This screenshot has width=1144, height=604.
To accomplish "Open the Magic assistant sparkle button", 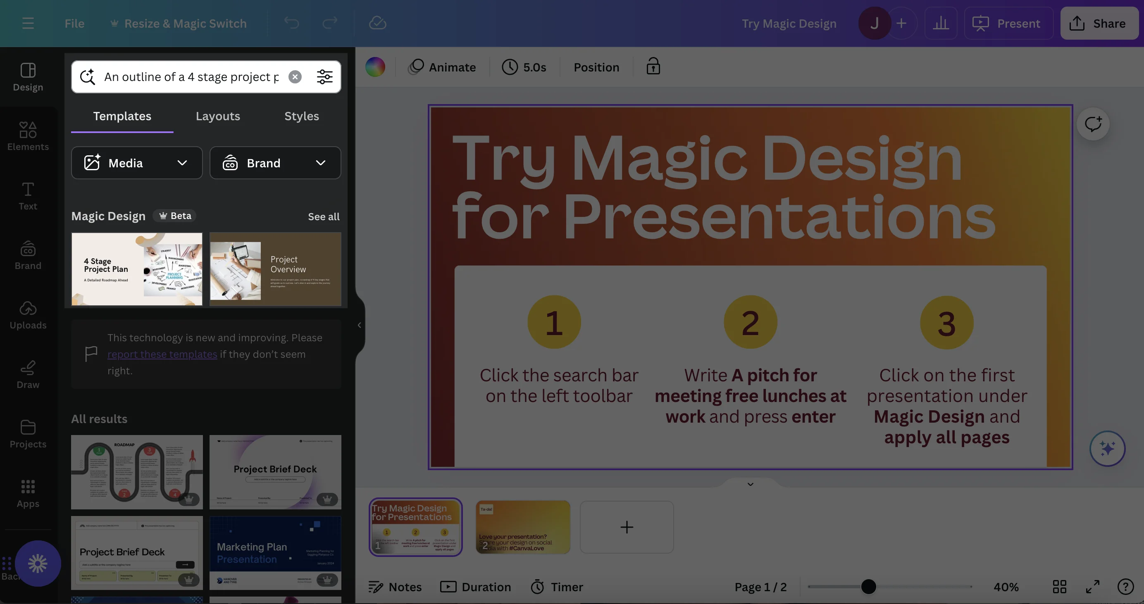I will pos(1107,448).
